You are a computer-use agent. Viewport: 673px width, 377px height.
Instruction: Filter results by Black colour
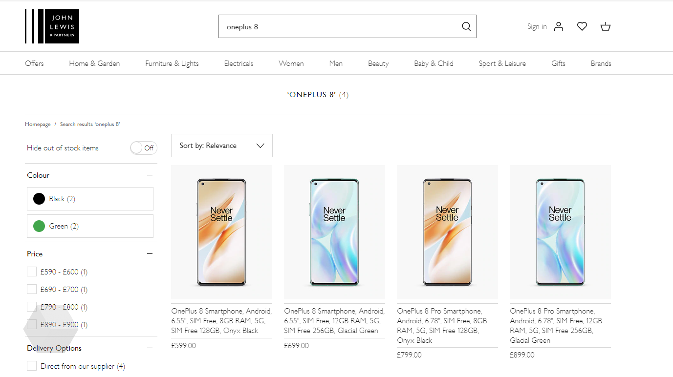pos(90,199)
